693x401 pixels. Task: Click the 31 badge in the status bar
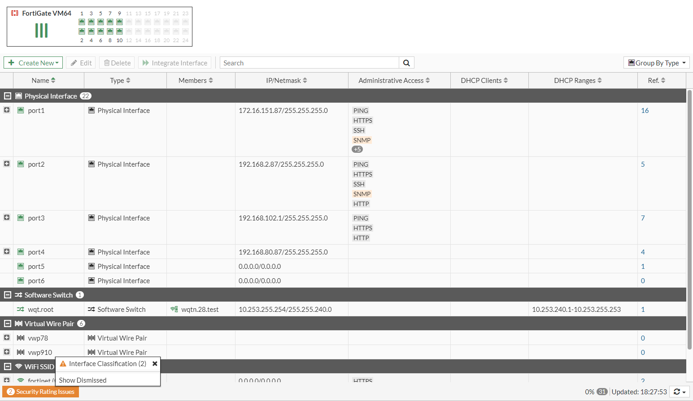pyautogui.click(x=602, y=392)
